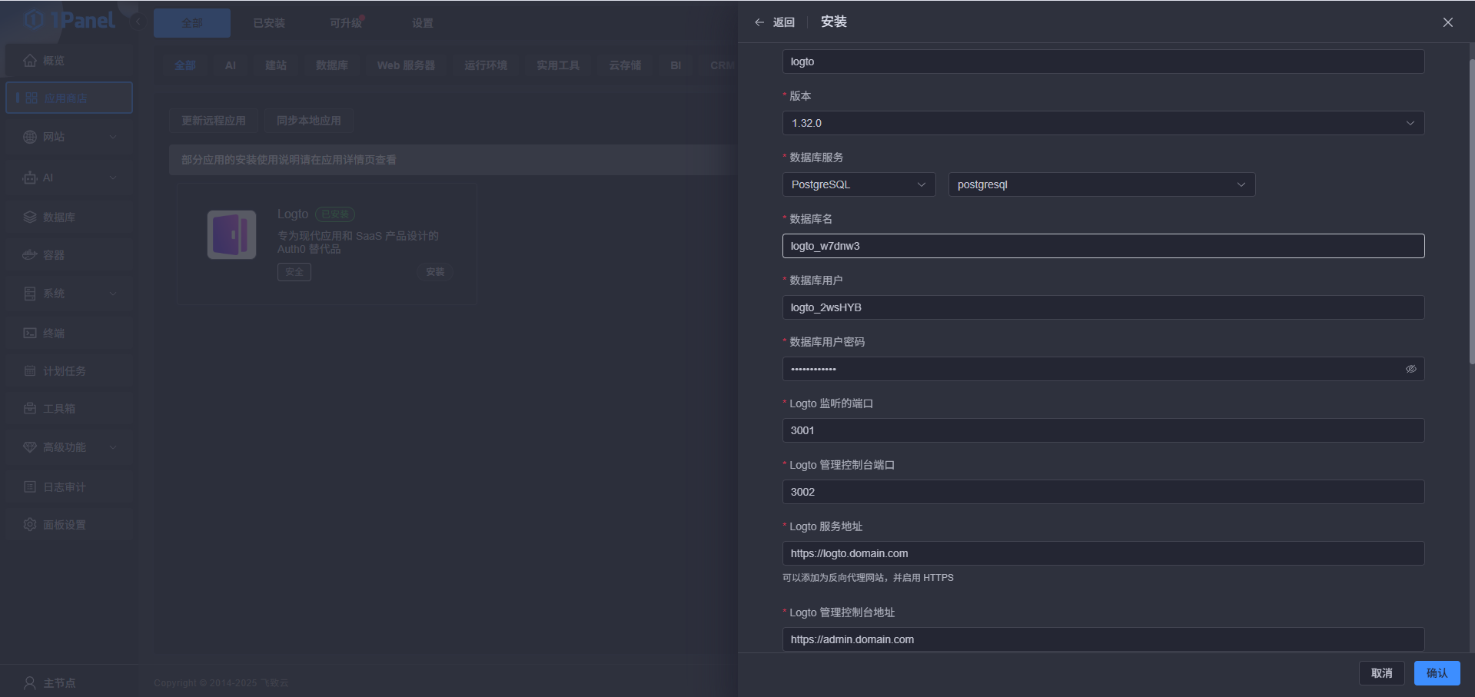
Task: Open the version 1.32.0 dropdown
Action: (1103, 123)
